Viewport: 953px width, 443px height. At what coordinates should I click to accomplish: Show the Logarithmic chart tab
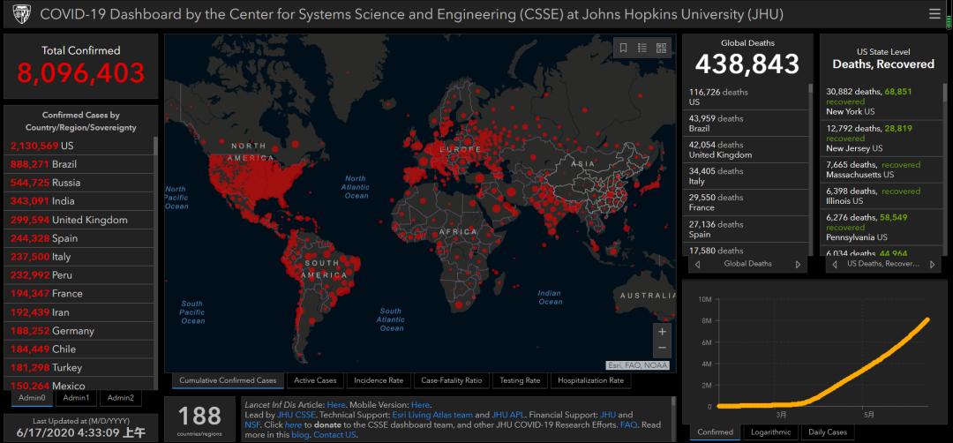770,432
